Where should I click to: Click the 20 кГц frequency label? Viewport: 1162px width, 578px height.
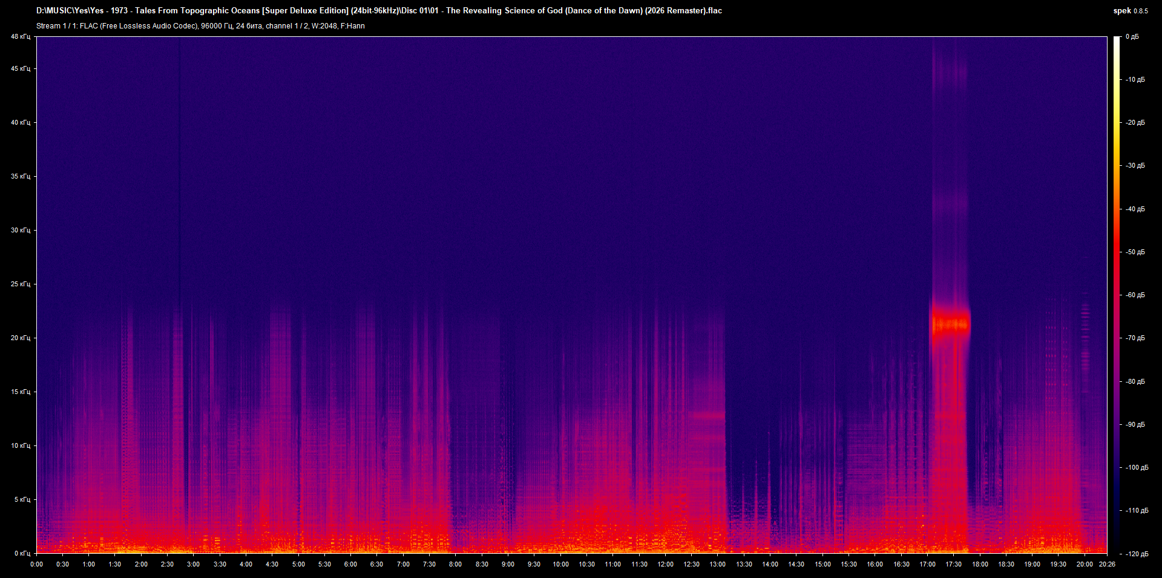(21, 338)
